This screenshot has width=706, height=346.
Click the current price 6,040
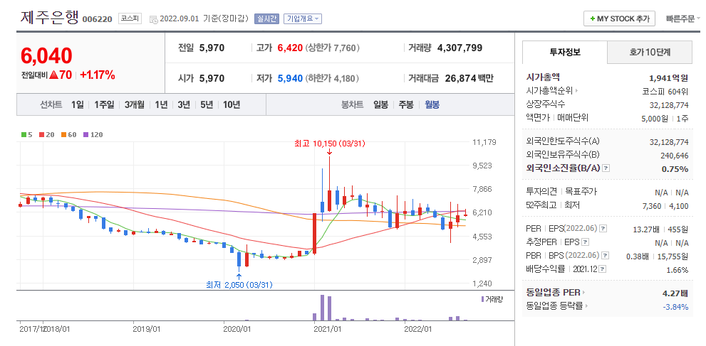click(x=46, y=56)
